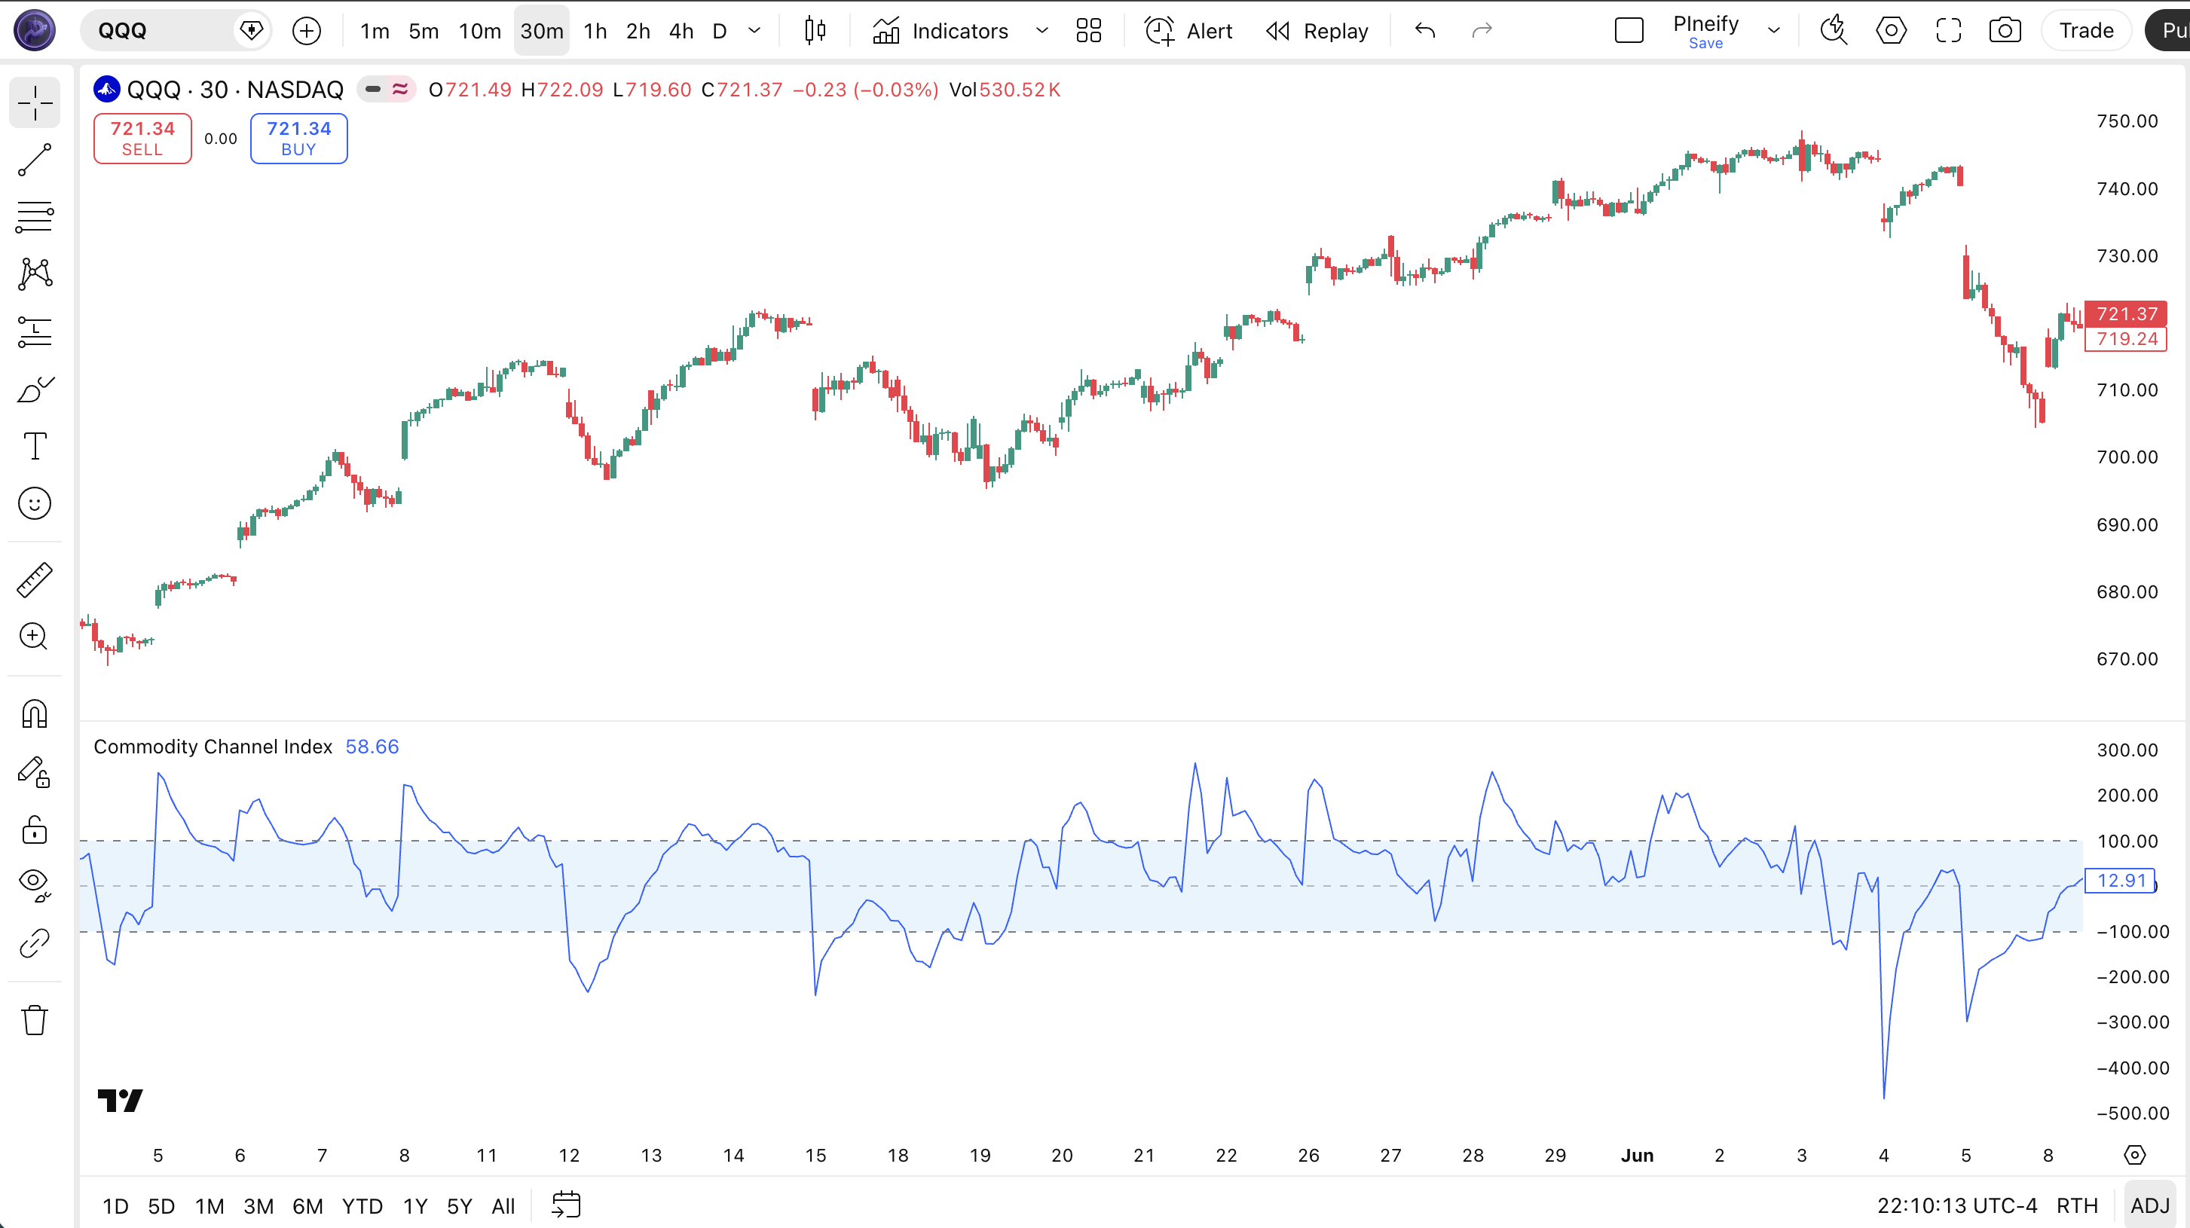The image size is (2190, 1228).
Task: Click the 721.34 BUY button
Action: [x=298, y=139]
